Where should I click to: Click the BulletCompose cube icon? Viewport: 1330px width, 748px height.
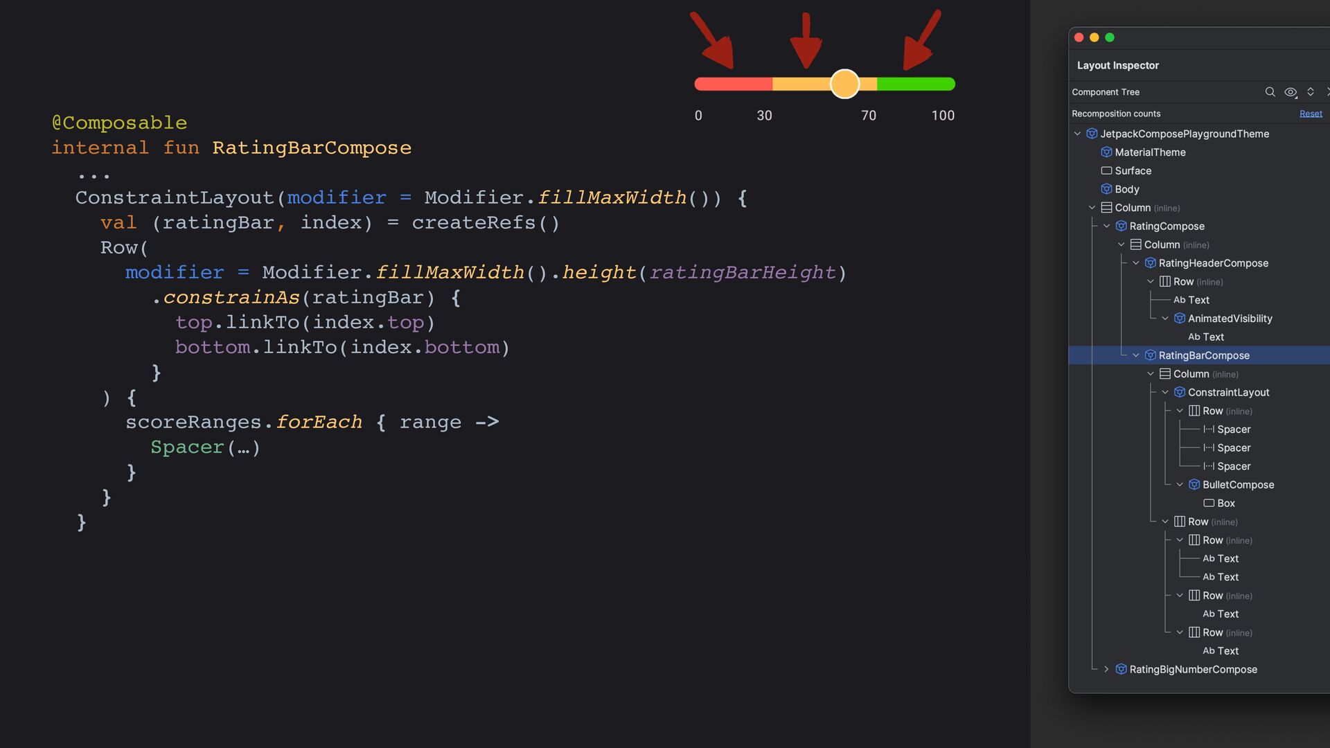[x=1194, y=485]
